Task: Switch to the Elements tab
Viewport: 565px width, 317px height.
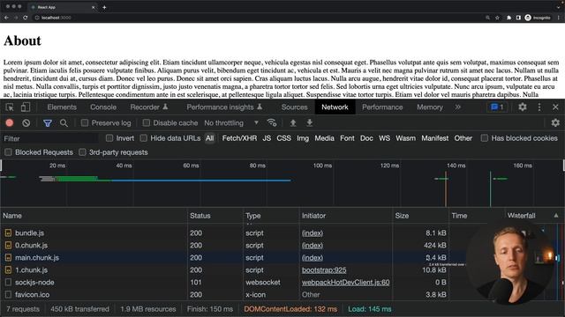Action: (62, 107)
